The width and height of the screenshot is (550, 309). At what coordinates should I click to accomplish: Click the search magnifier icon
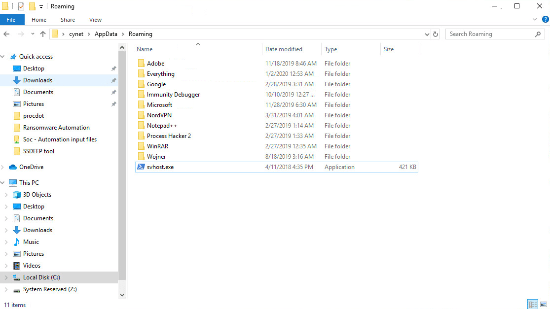coord(538,34)
